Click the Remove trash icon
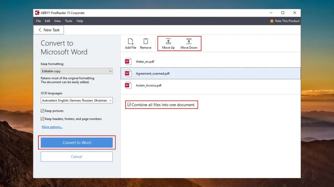Viewport: 334px width, 187px height. 146,42
